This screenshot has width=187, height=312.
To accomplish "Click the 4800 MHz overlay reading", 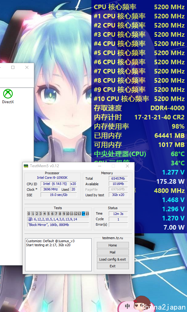I will 169,191.
